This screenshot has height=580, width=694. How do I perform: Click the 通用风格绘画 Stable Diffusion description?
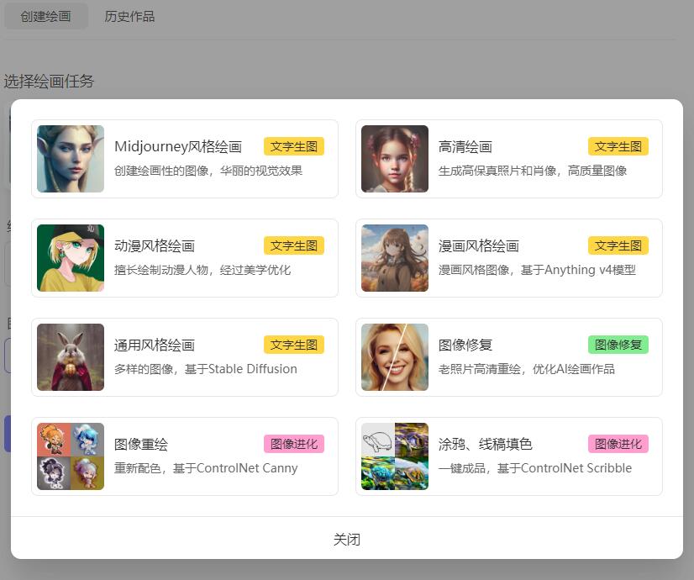click(206, 369)
